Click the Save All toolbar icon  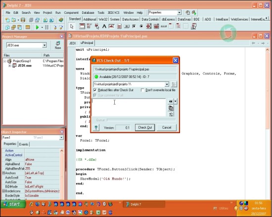coord(31,20)
